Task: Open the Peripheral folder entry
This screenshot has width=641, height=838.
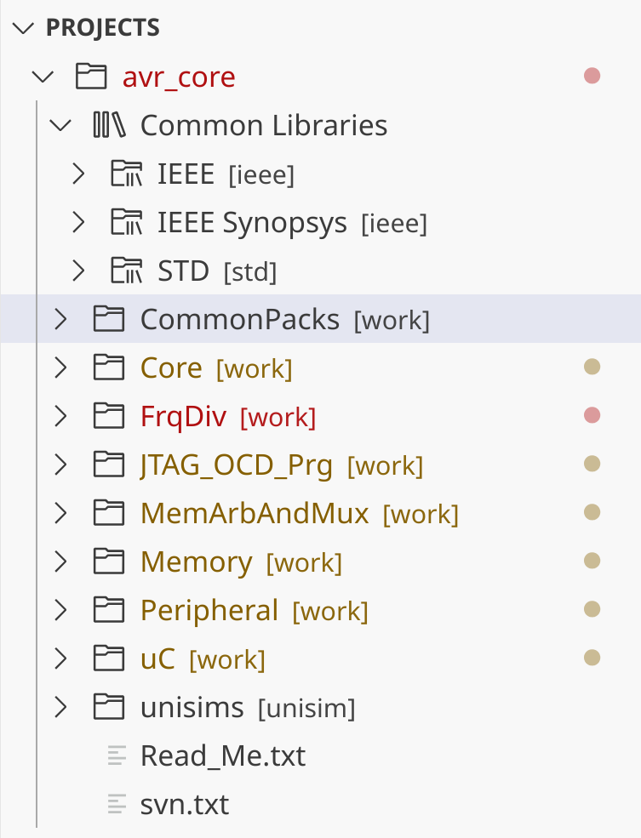Action: pyautogui.click(x=209, y=610)
